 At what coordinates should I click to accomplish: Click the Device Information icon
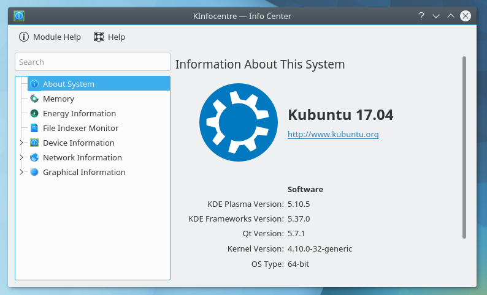34,143
